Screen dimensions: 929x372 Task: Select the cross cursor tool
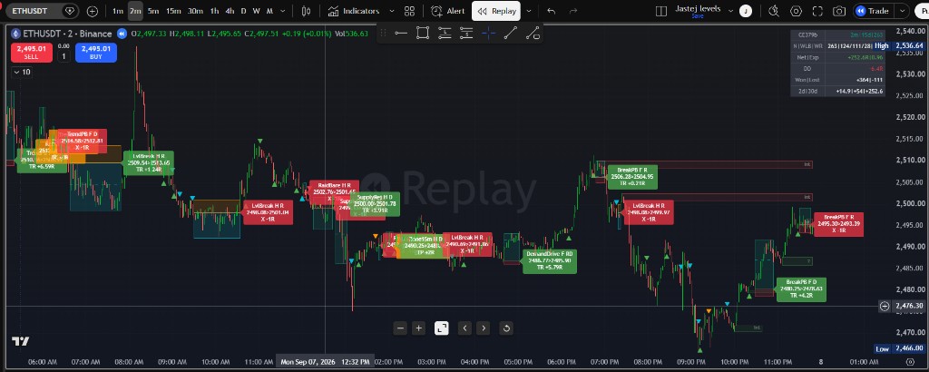489,34
